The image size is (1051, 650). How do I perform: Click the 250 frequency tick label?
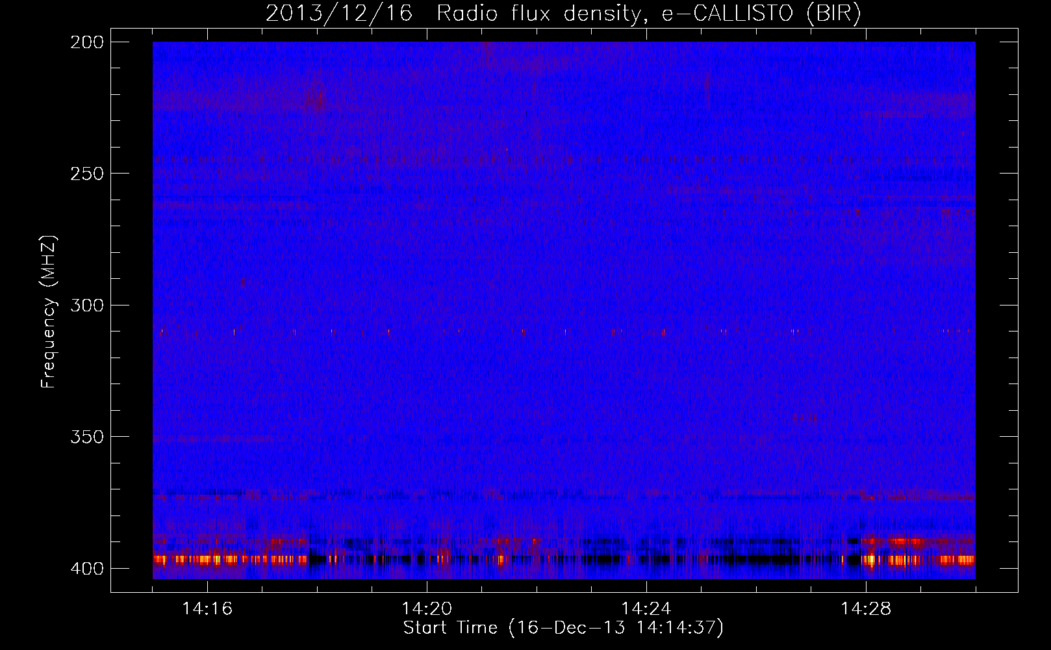pos(87,174)
